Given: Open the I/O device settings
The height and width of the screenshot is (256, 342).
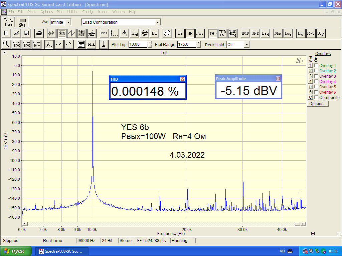Looking at the screenshot, I should coord(154,33).
